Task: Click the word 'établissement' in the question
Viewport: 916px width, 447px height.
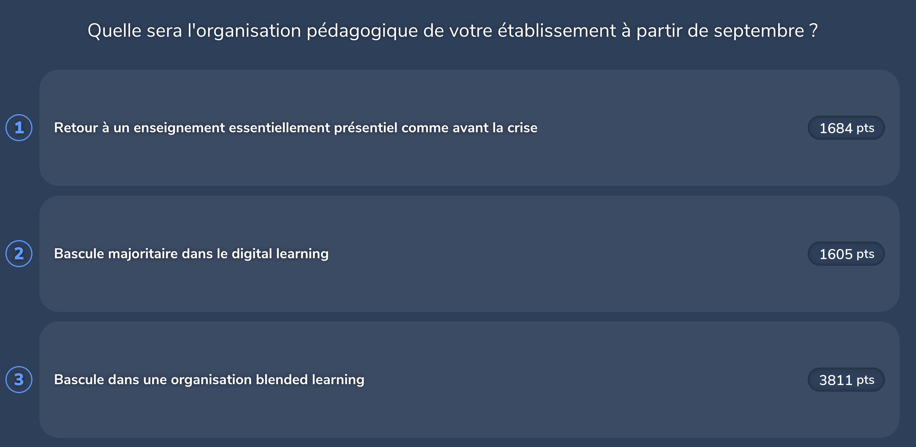Action: click(x=556, y=31)
